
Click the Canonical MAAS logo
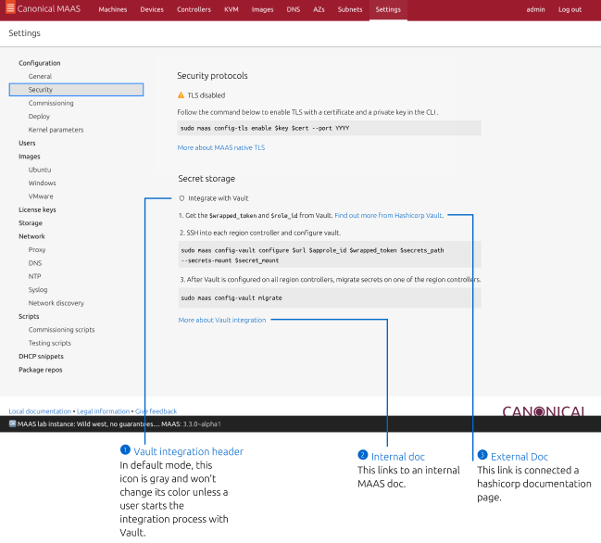tap(44, 9)
